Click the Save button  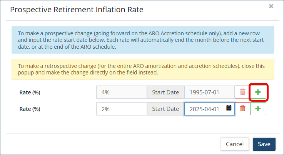click(264, 144)
